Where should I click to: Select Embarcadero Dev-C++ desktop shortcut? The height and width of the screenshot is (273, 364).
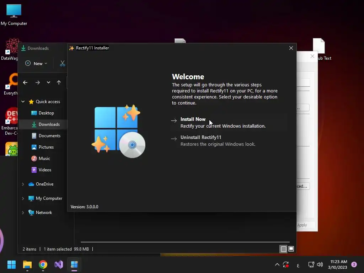pos(9,121)
